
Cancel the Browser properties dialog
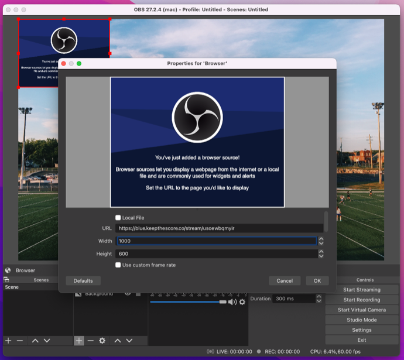click(x=285, y=281)
